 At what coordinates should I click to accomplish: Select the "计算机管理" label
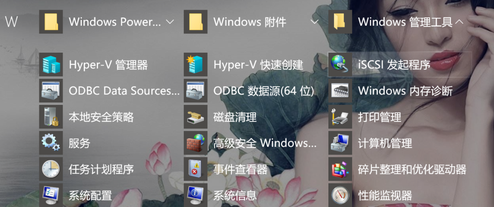[385, 144]
